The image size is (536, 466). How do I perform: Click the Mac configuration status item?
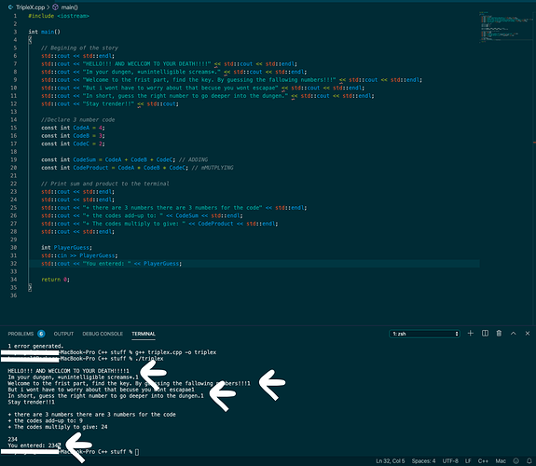(501, 460)
